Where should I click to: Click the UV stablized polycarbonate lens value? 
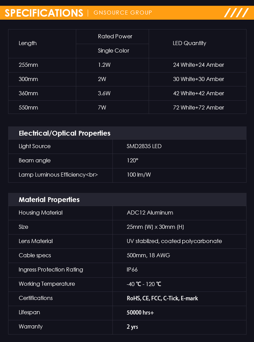click(174, 241)
